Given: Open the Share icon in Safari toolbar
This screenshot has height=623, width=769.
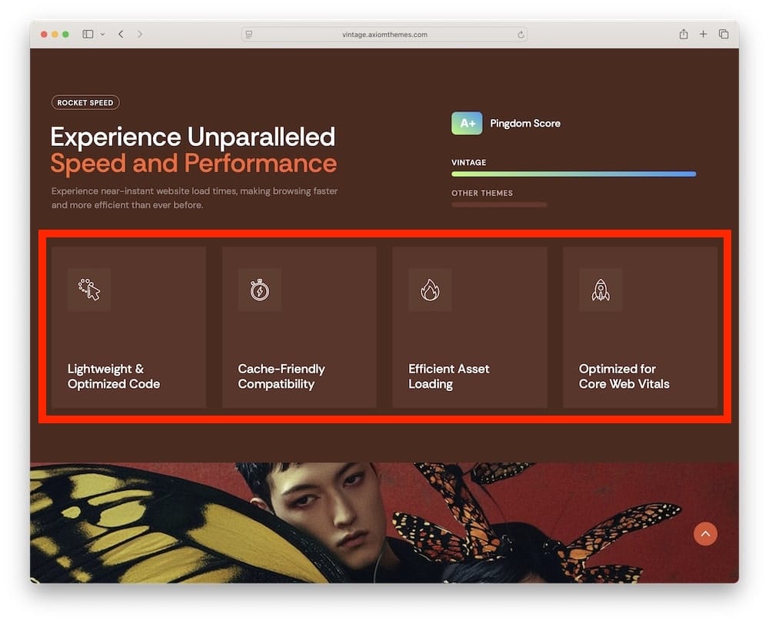Looking at the screenshot, I should pos(684,34).
